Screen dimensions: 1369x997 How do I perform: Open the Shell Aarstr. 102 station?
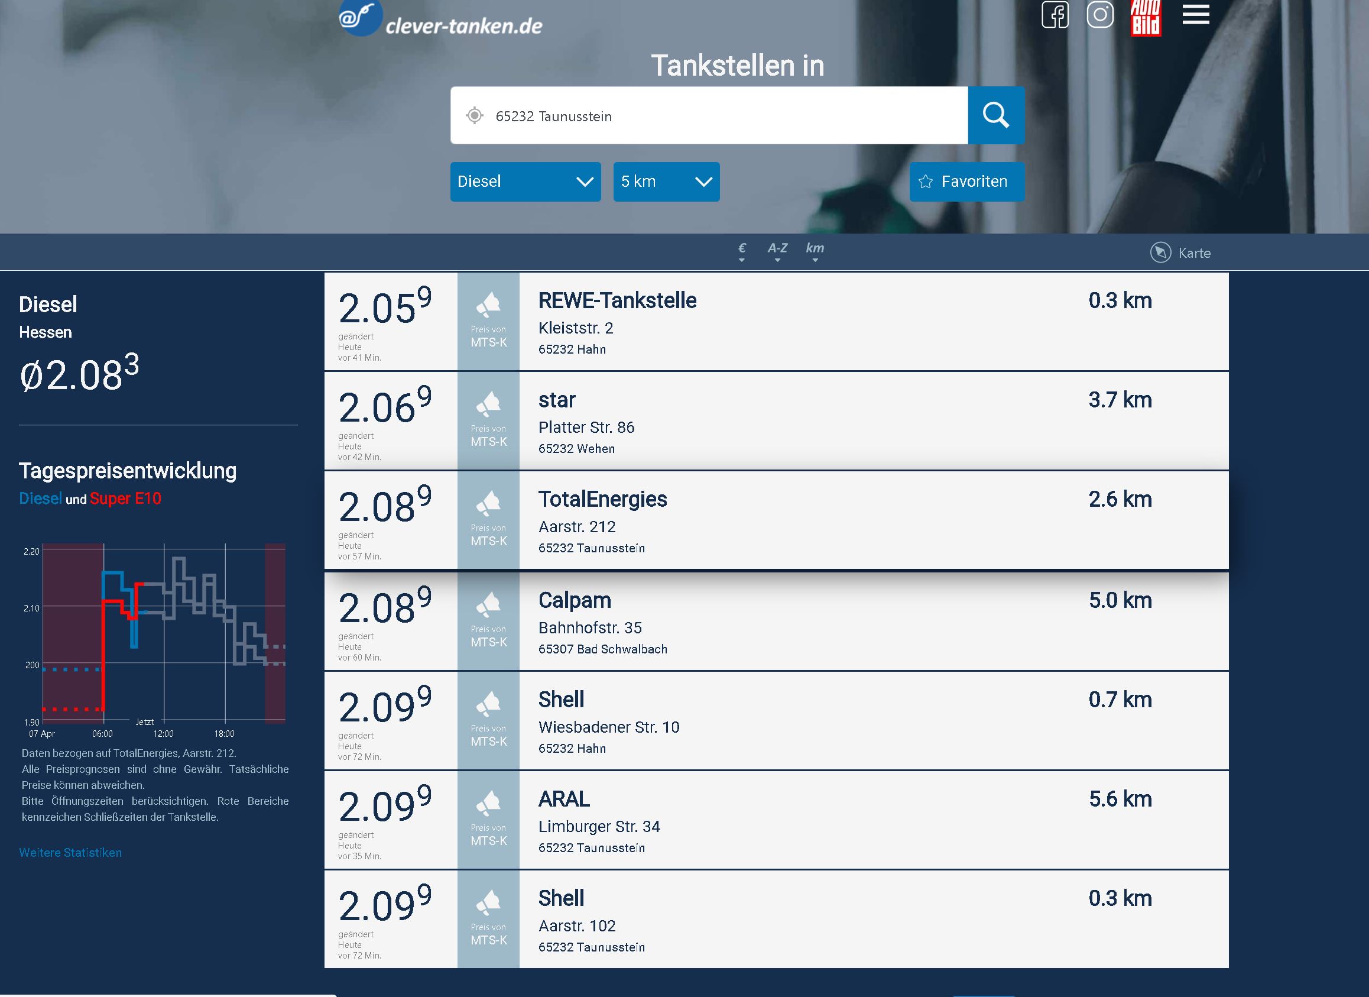(562, 898)
